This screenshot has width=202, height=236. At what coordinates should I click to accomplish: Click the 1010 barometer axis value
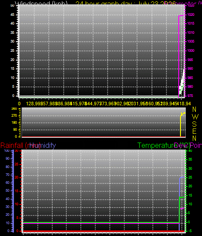coord(191,32)
